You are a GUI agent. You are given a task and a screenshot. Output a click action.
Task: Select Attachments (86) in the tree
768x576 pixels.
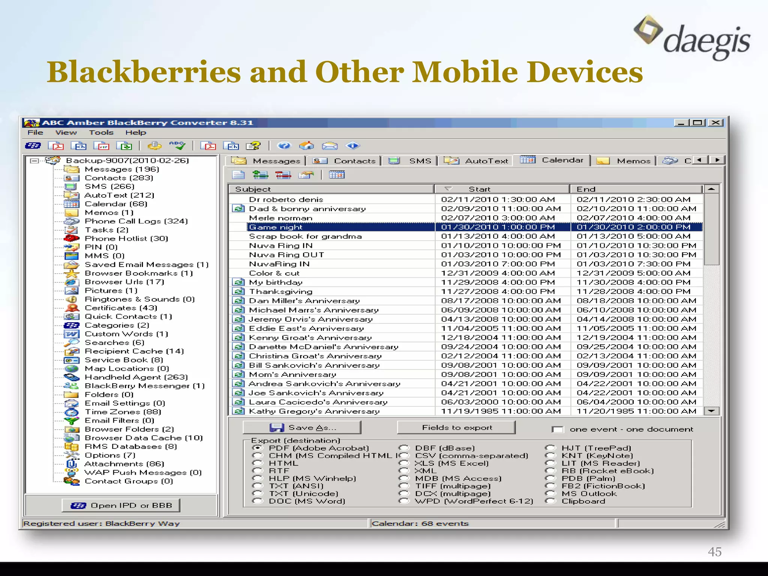124,464
